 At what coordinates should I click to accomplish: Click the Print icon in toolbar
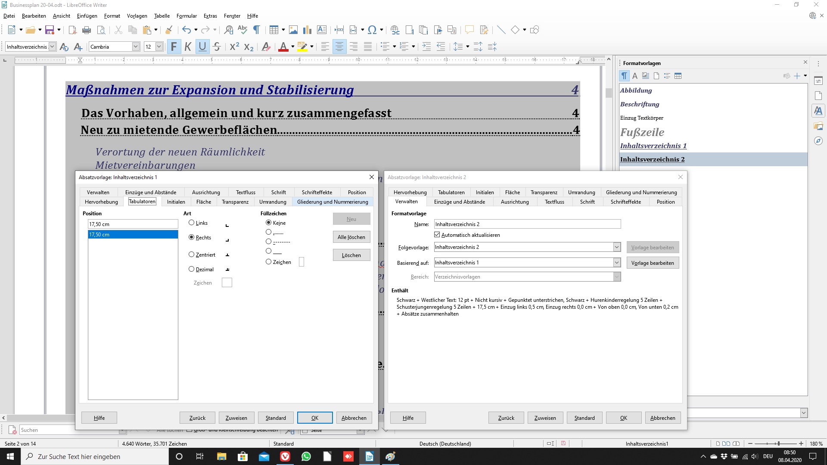[87, 30]
